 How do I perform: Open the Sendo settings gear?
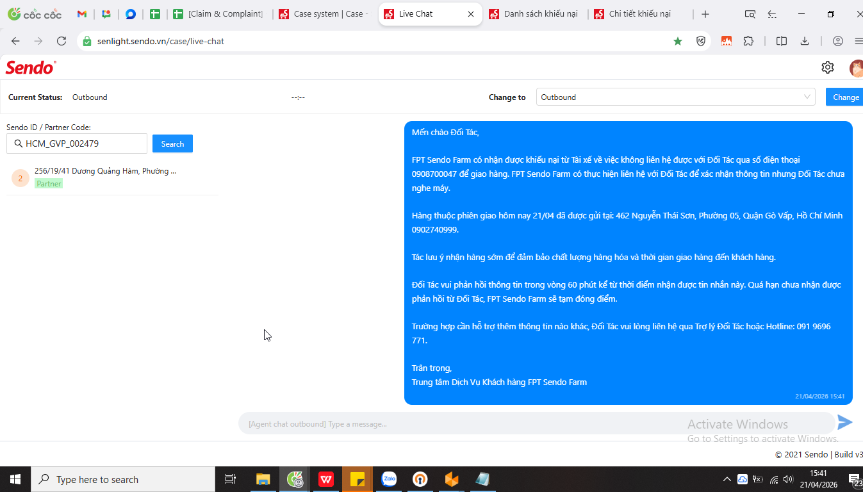click(828, 67)
